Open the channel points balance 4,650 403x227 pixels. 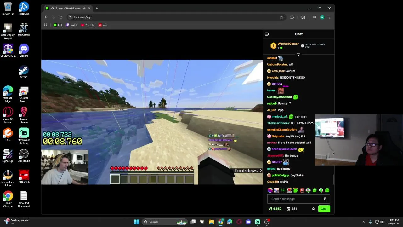click(275, 209)
